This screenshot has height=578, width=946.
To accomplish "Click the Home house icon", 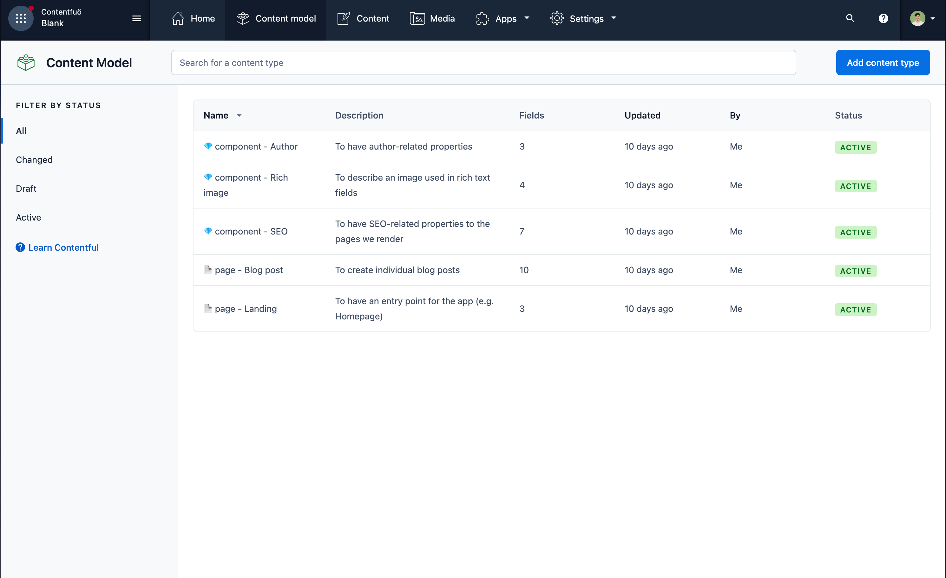I will (x=178, y=18).
